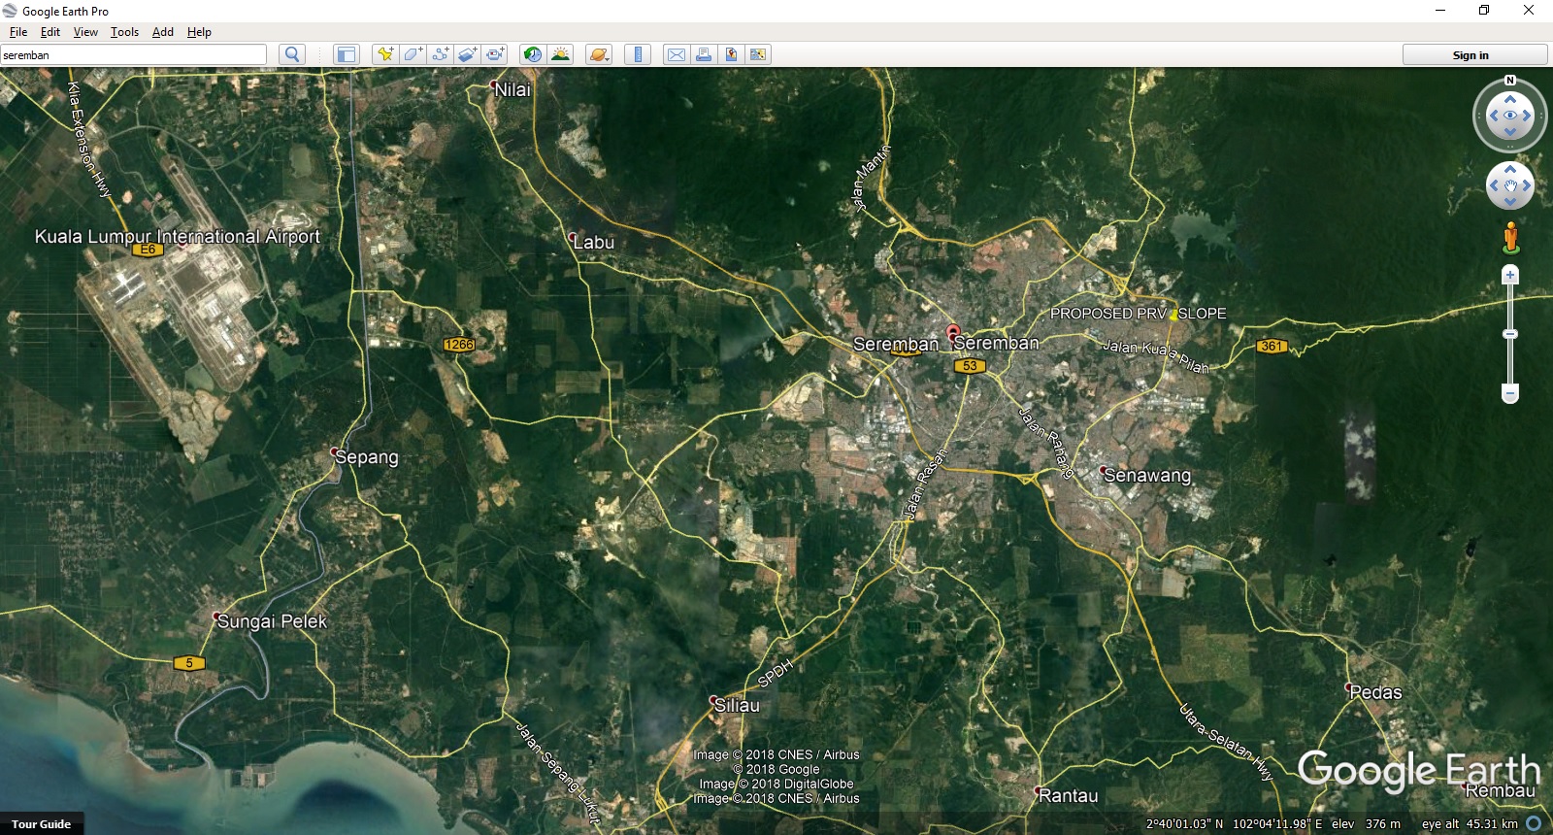Click the streaming status circle in status bar
The image size is (1553, 835).
tap(1534, 823)
